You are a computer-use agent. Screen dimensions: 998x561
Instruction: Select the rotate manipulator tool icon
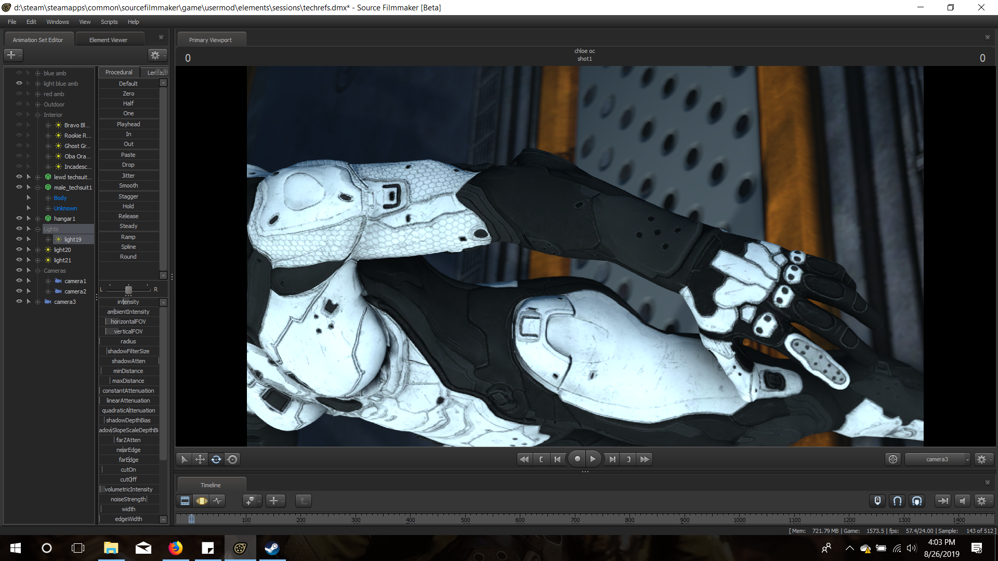click(x=216, y=459)
